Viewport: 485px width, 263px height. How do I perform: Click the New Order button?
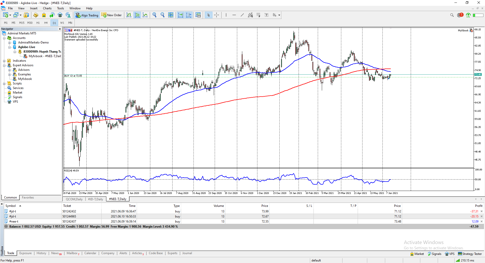[x=112, y=15]
